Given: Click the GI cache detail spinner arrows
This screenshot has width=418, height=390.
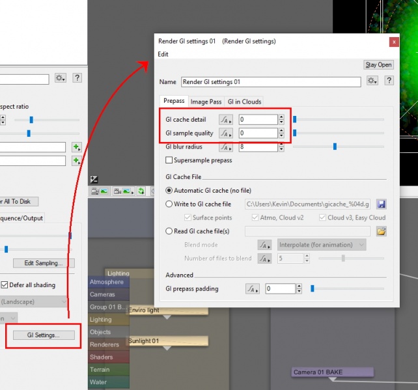Looking at the screenshot, I should (281, 119).
